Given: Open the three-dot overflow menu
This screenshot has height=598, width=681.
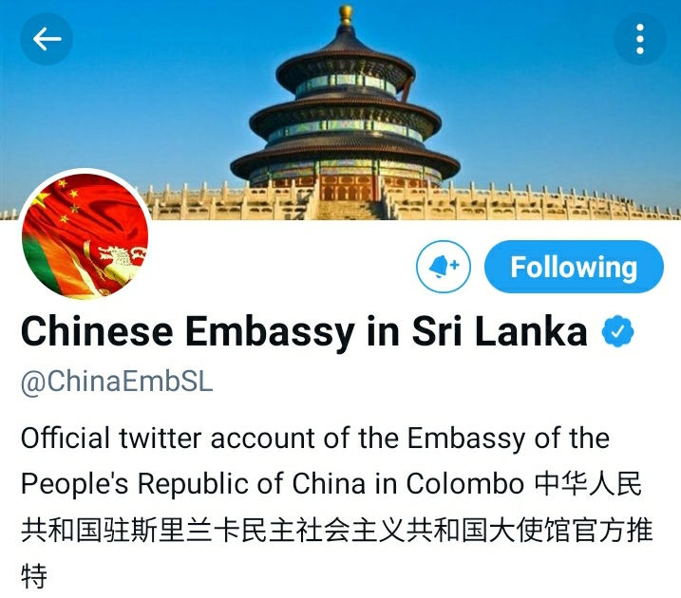Looking at the screenshot, I should (x=640, y=39).
